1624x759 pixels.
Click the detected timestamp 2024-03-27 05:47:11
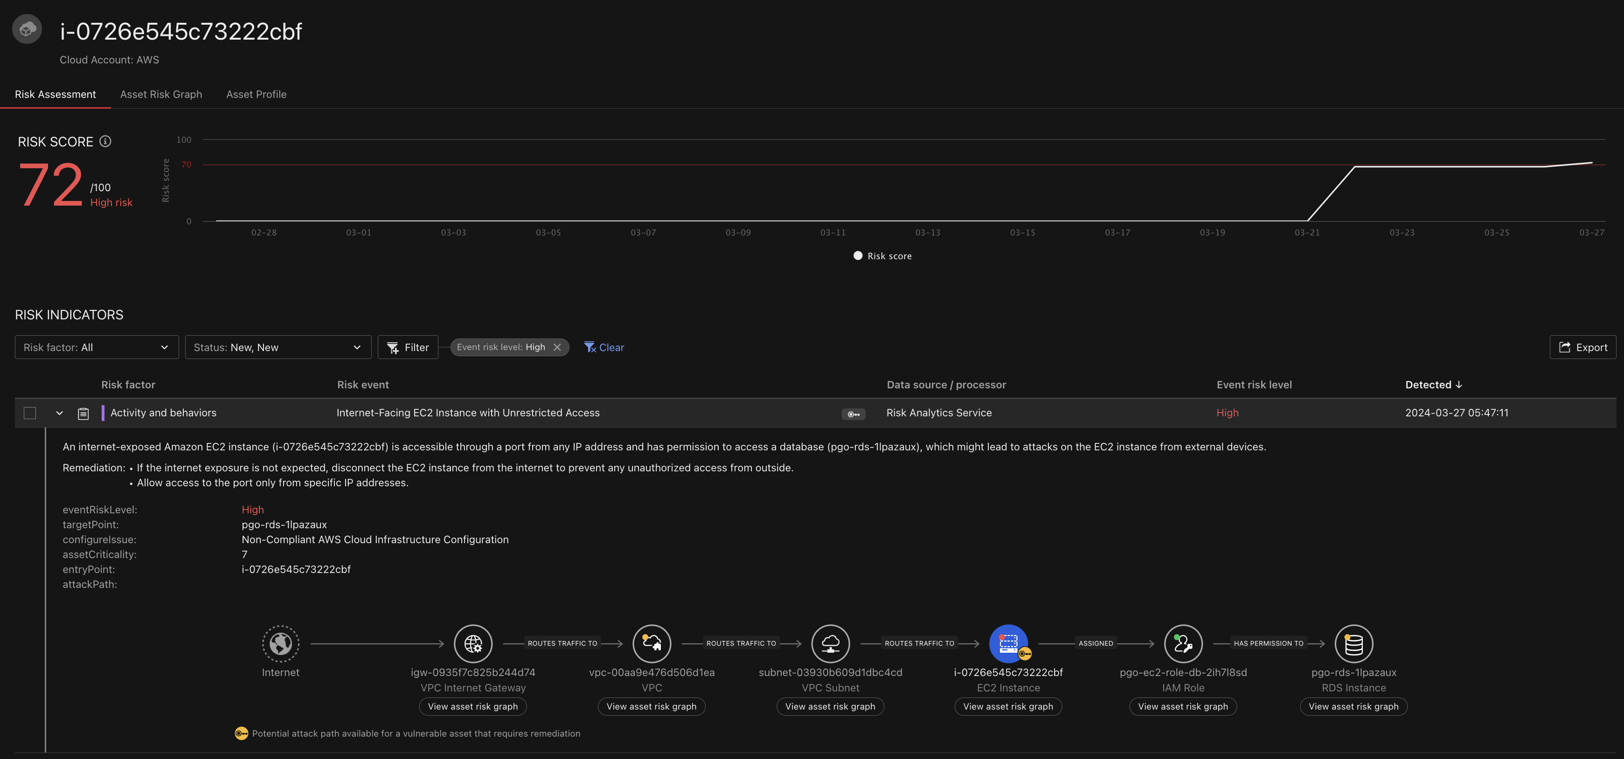coord(1457,413)
